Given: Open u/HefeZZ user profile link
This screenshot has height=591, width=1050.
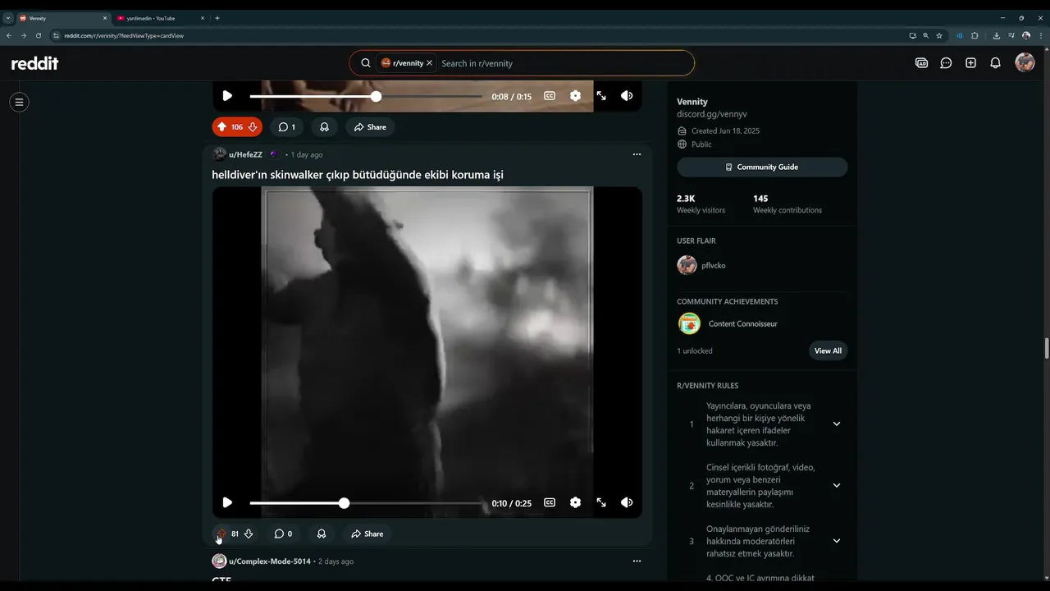Looking at the screenshot, I should click(246, 154).
